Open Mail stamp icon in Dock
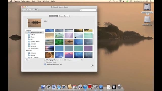This screenshot has height=91, width=162. pyautogui.click(x=54, y=87)
